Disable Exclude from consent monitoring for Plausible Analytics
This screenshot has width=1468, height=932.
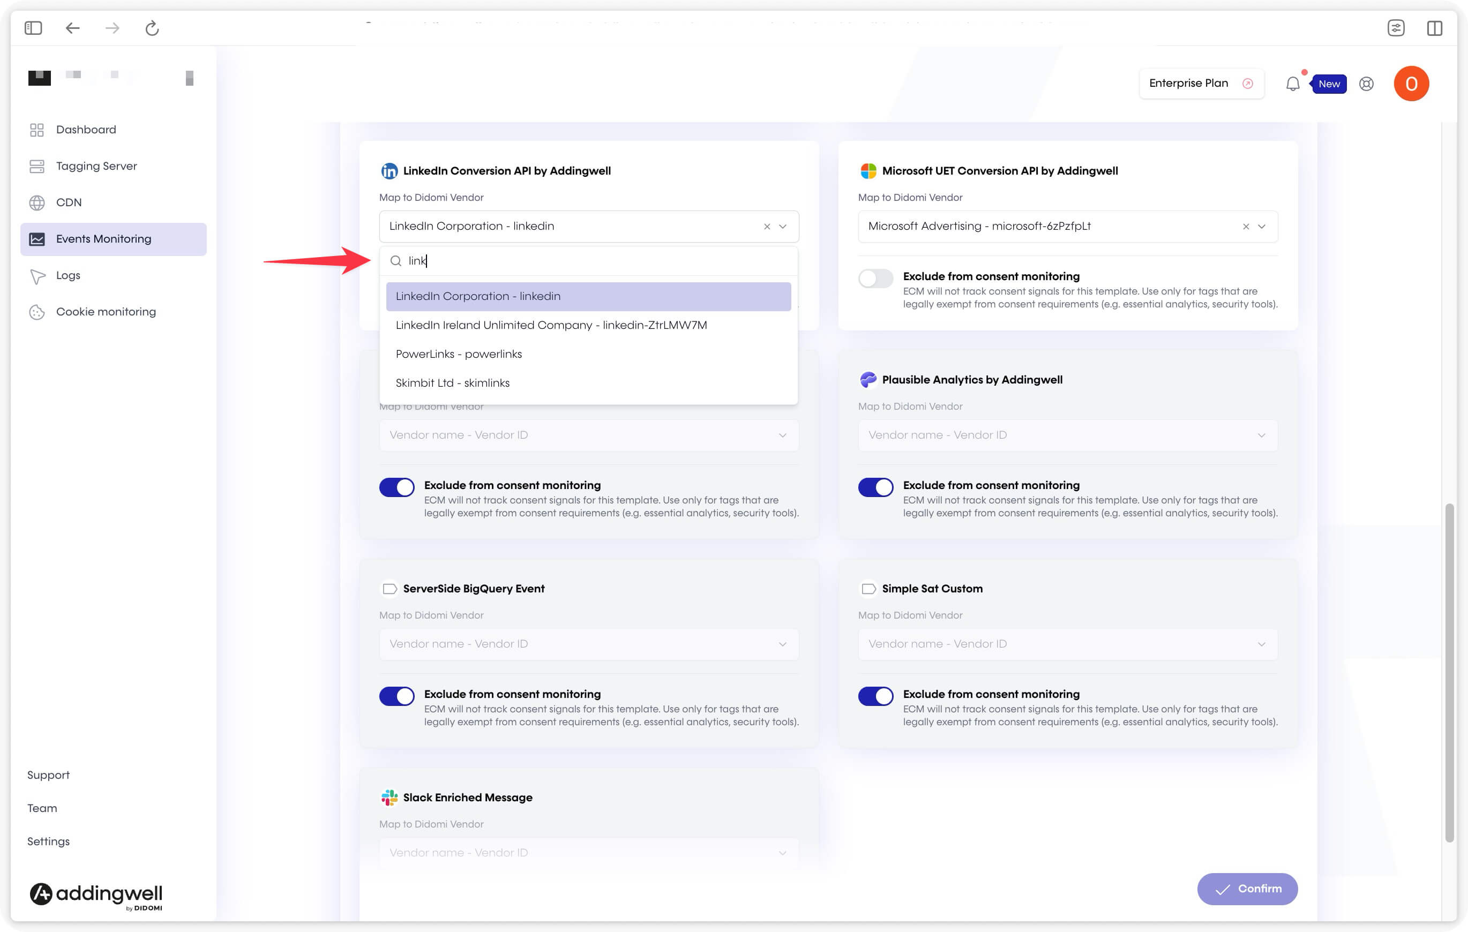coord(875,487)
